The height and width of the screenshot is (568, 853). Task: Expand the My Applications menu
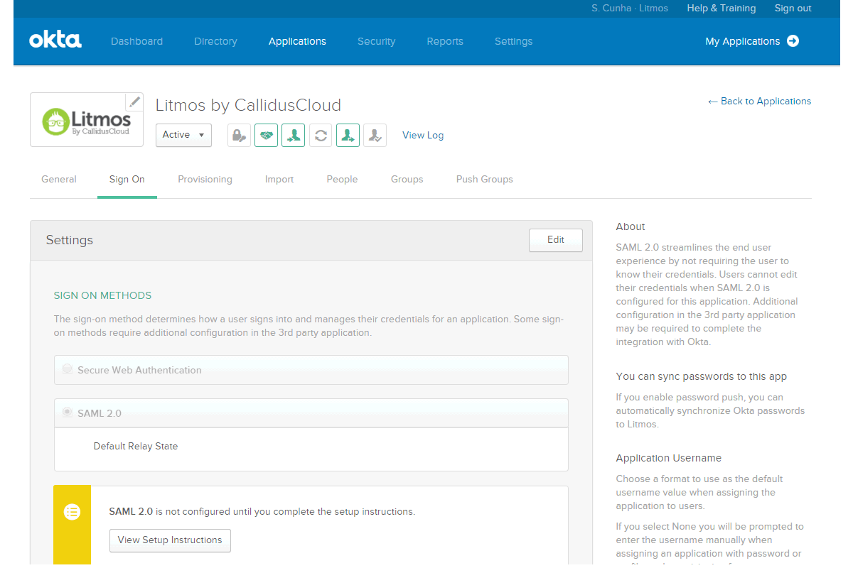[x=751, y=41]
